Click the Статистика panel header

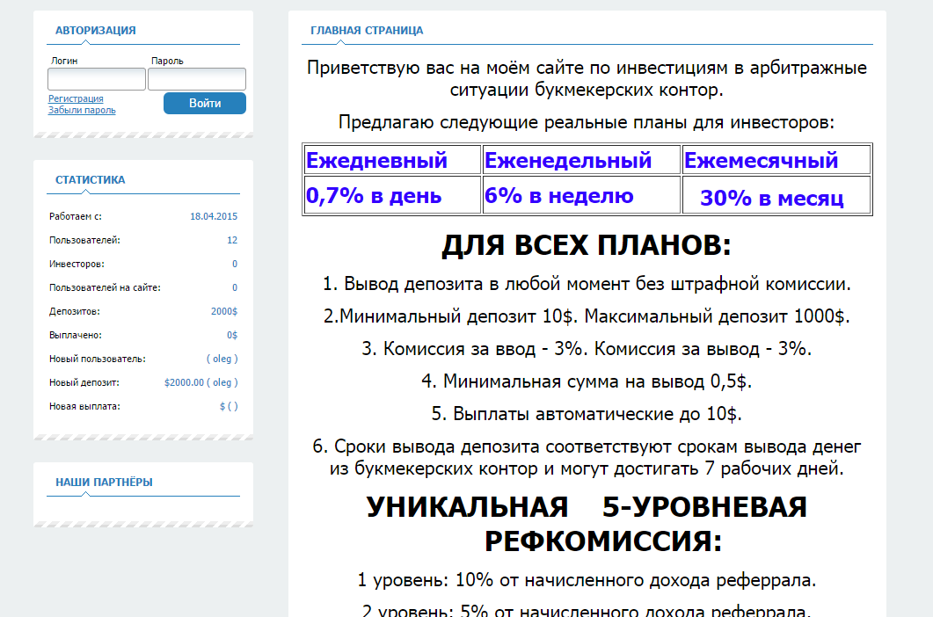(90, 180)
